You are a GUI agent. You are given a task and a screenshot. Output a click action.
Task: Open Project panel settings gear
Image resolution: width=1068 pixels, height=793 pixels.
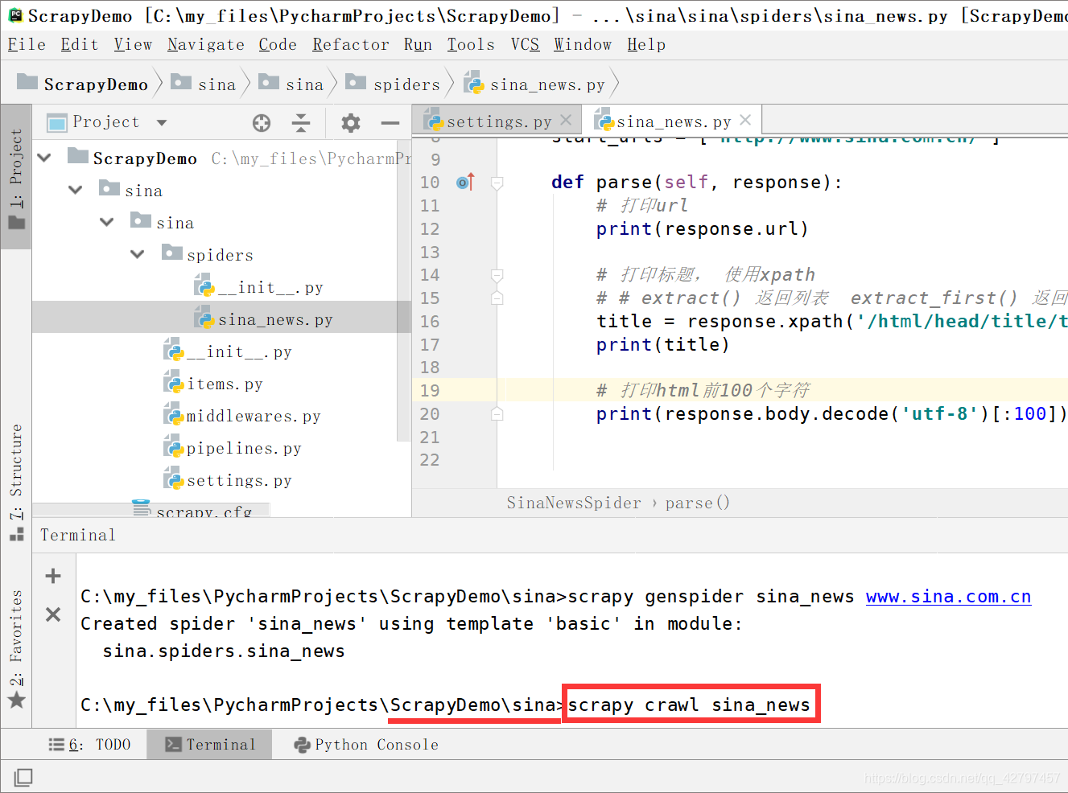[x=351, y=123]
